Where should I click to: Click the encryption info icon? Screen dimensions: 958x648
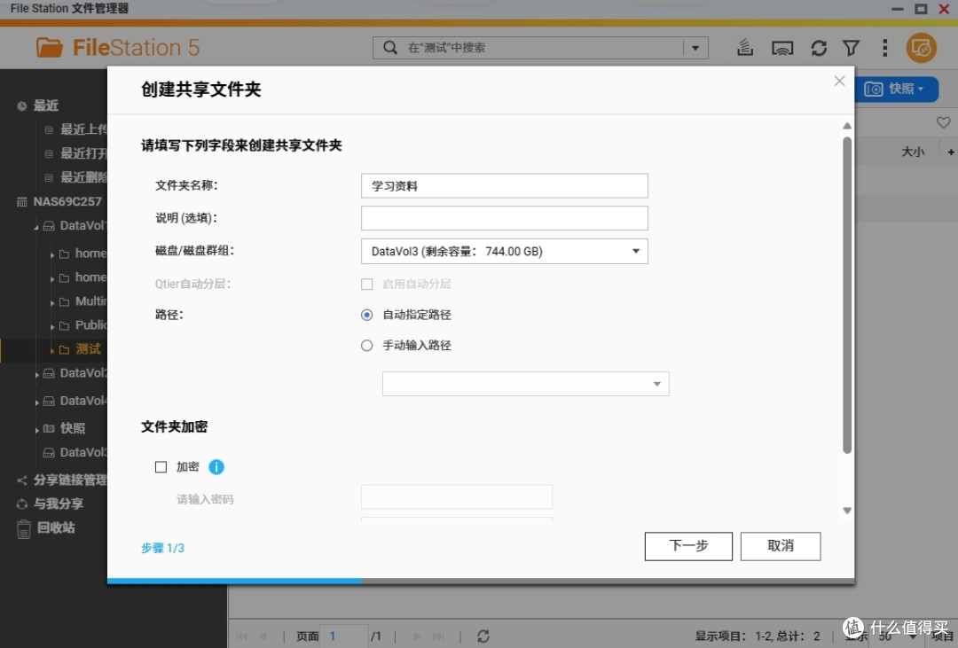click(x=216, y=467)
